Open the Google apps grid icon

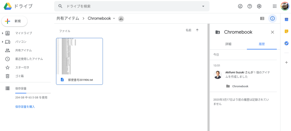pyautogui.click(x=275, y=6)
